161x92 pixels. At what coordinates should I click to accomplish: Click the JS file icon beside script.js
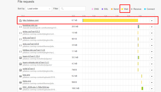20,70
